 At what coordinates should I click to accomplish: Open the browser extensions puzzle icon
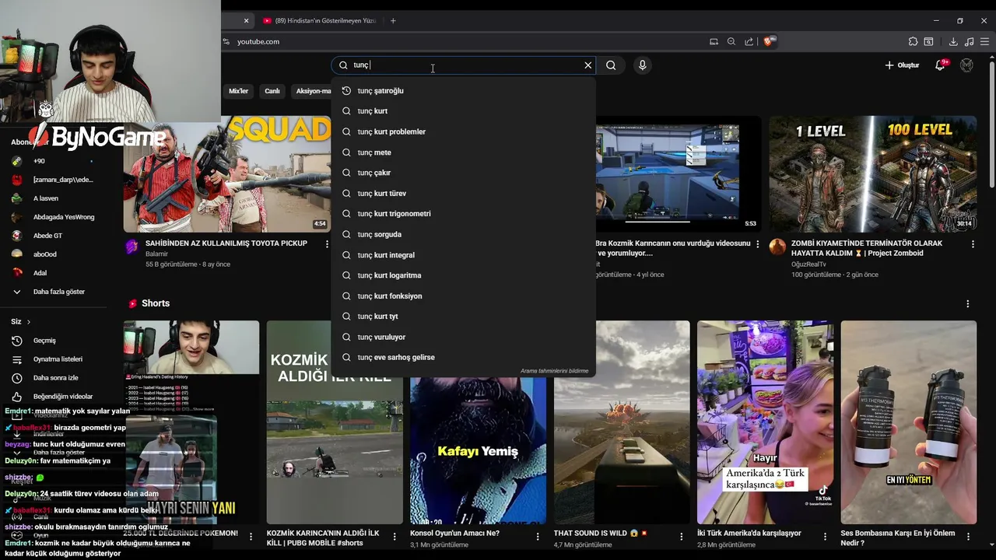click(913, 41)
